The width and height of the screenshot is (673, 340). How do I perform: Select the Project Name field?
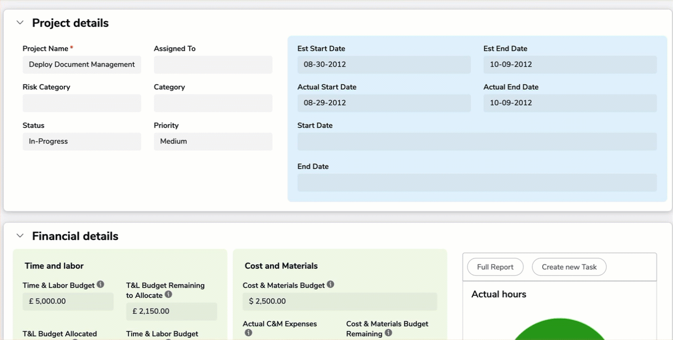pyautogui.click(x=82, y=65)
